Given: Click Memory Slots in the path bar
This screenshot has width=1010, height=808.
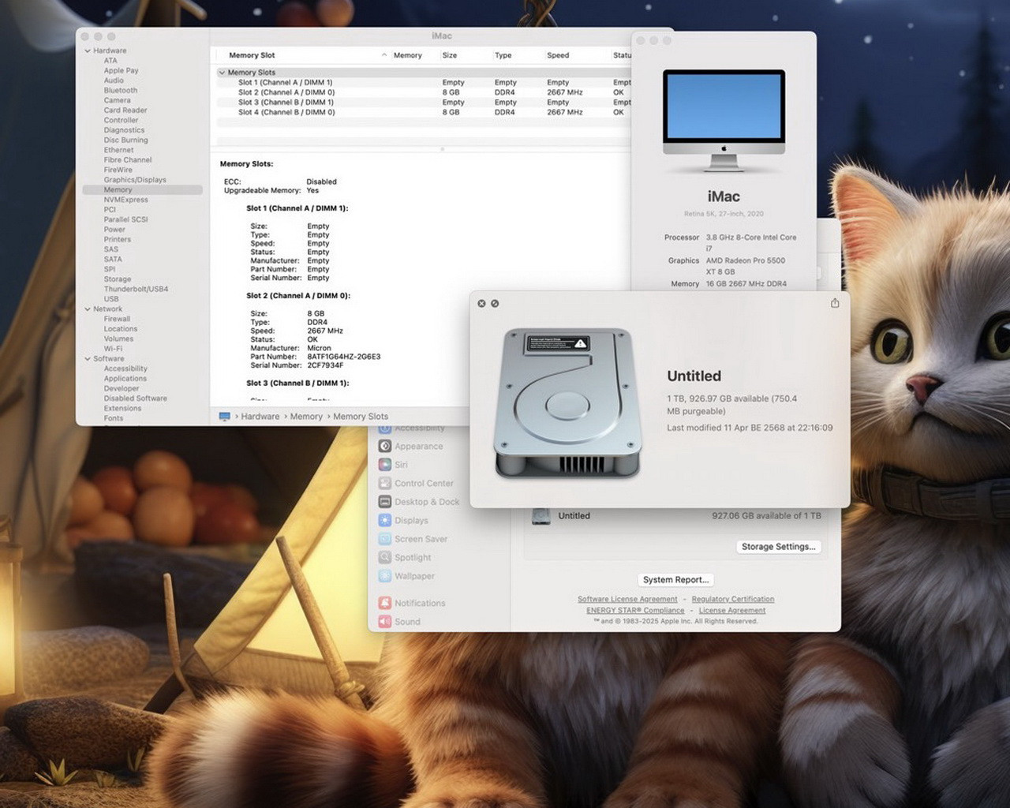Looking at the screenshot, I should pos(361,417).
